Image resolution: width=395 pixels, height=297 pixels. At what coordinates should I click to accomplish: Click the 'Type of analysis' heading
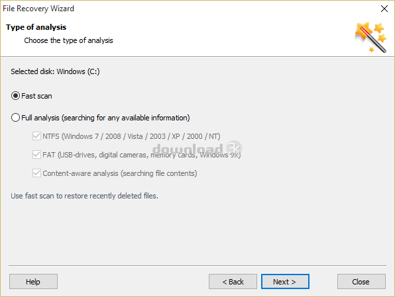click(36, 27)
